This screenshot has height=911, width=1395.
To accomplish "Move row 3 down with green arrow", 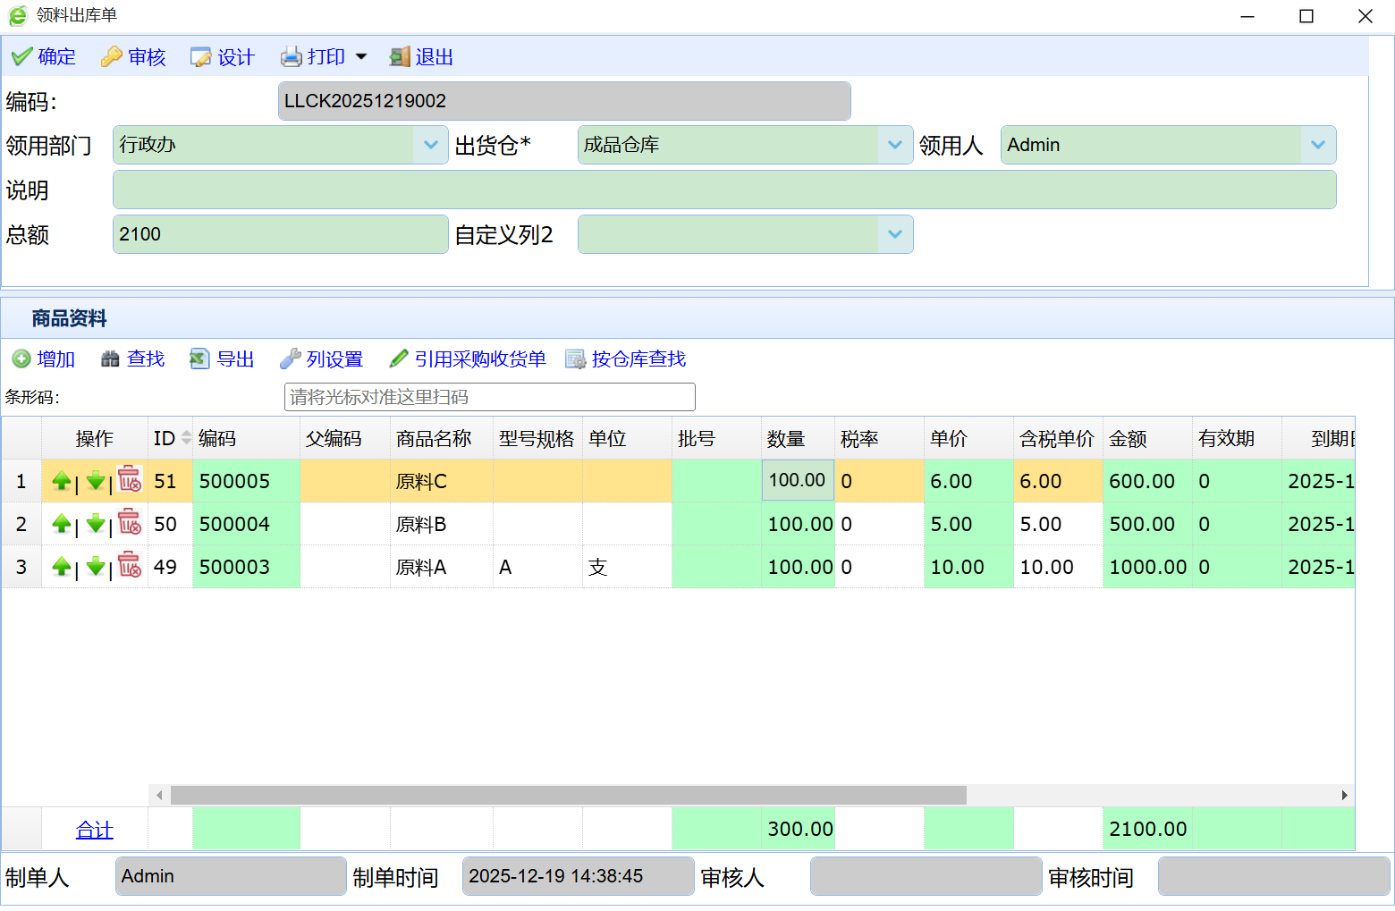I will pyautogui.click(x=96, y=567).
